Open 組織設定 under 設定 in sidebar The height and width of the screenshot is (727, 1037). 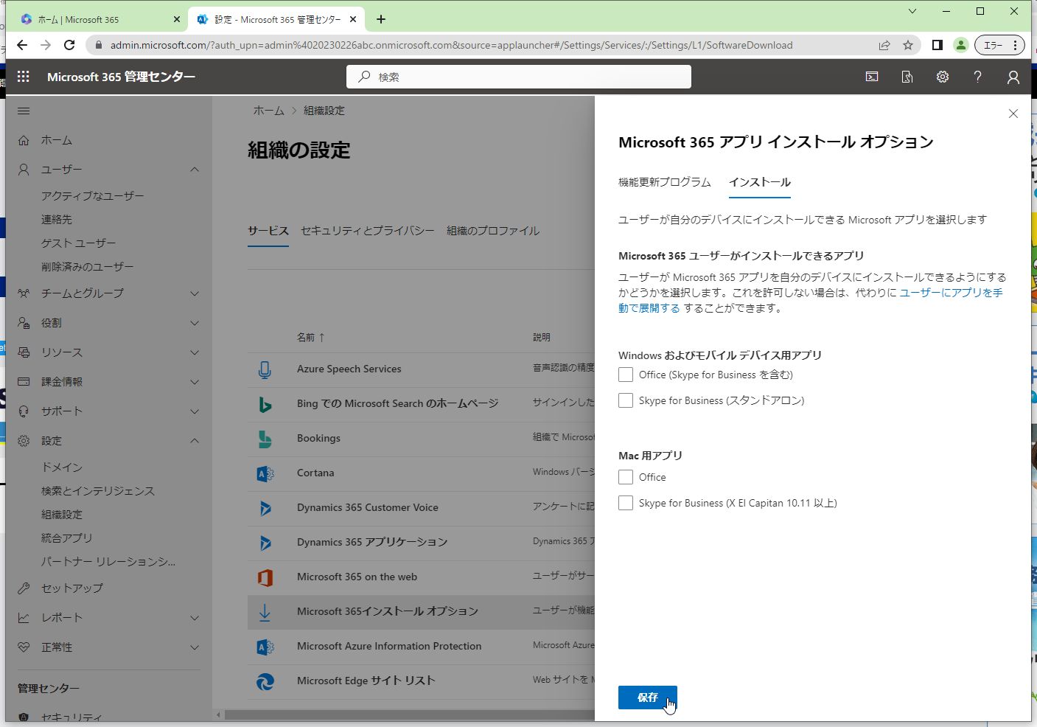point(62,515)
